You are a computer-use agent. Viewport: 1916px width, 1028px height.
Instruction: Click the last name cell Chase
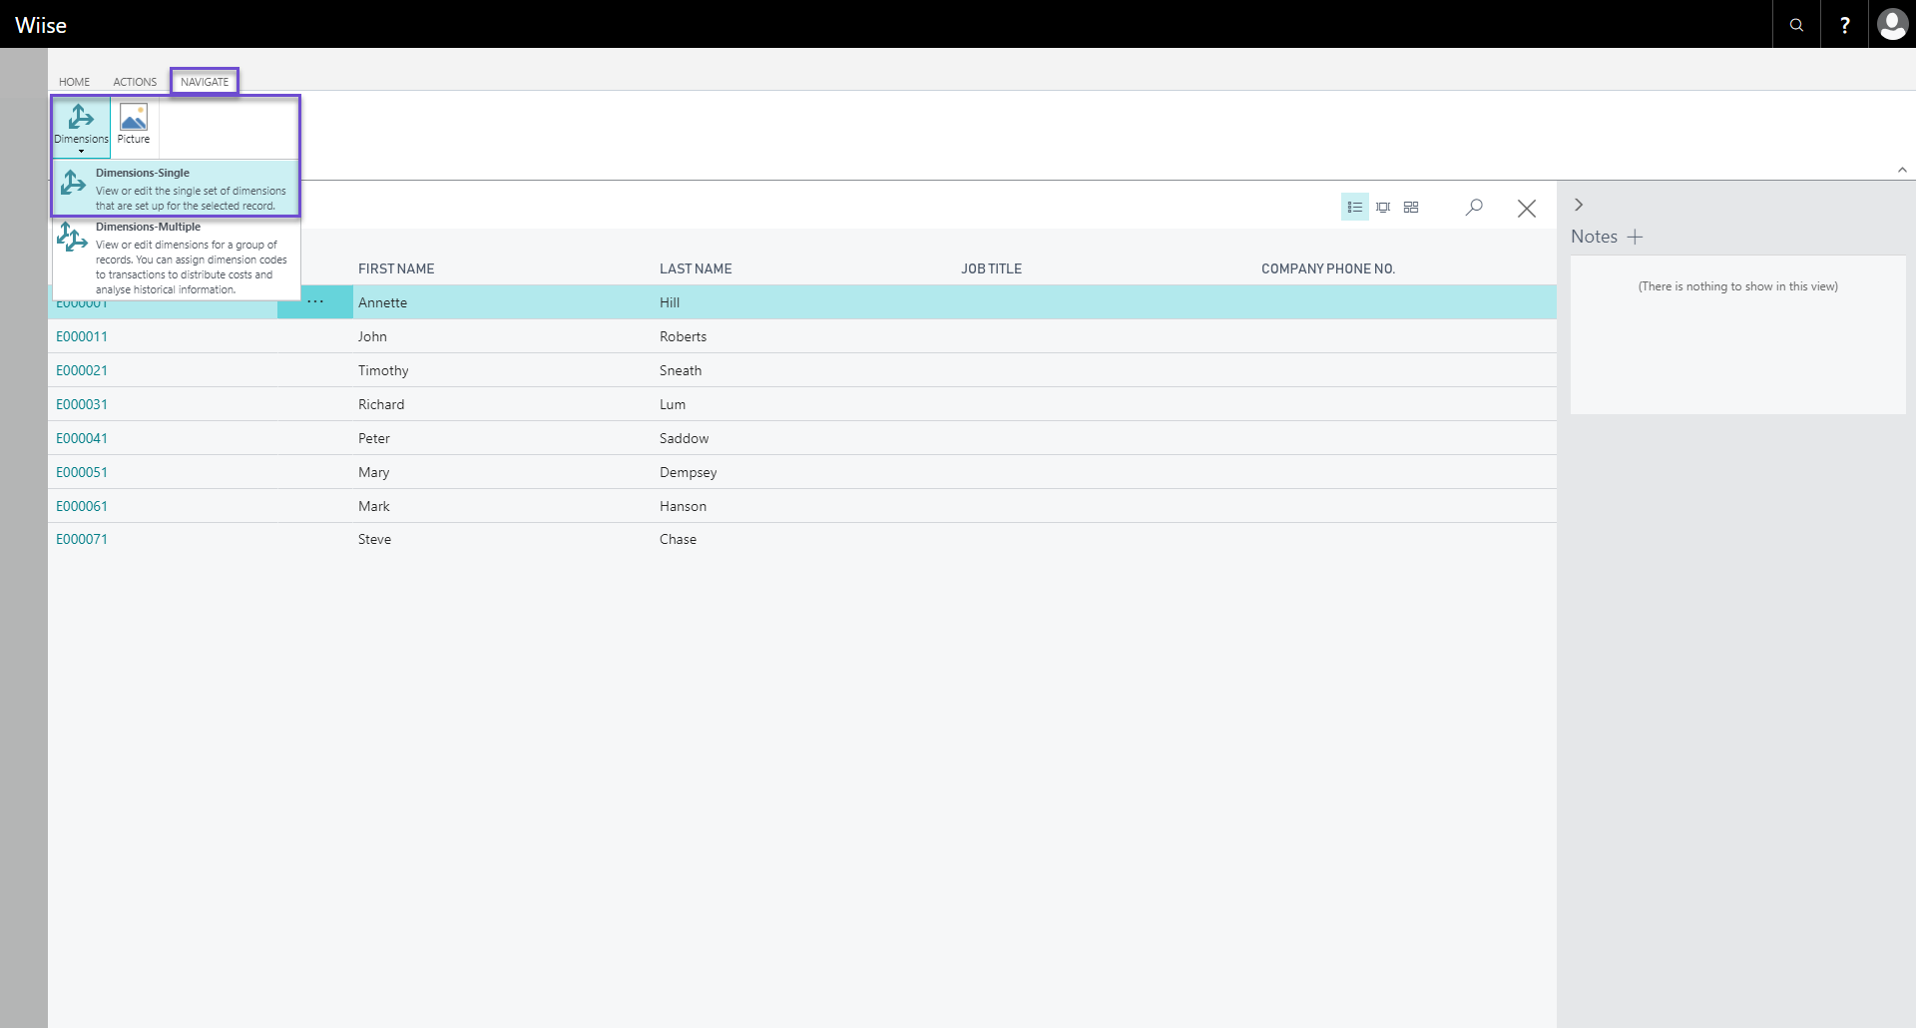tap(678, 539)
